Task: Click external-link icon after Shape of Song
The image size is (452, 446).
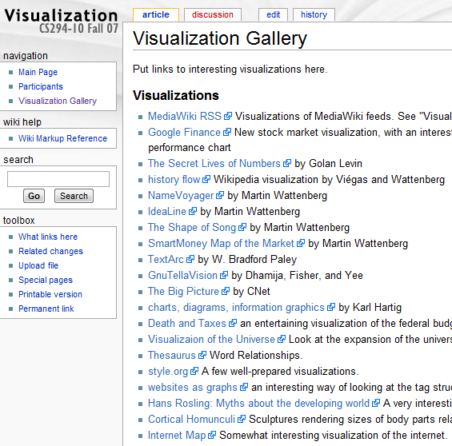Action: coord(242,227)
